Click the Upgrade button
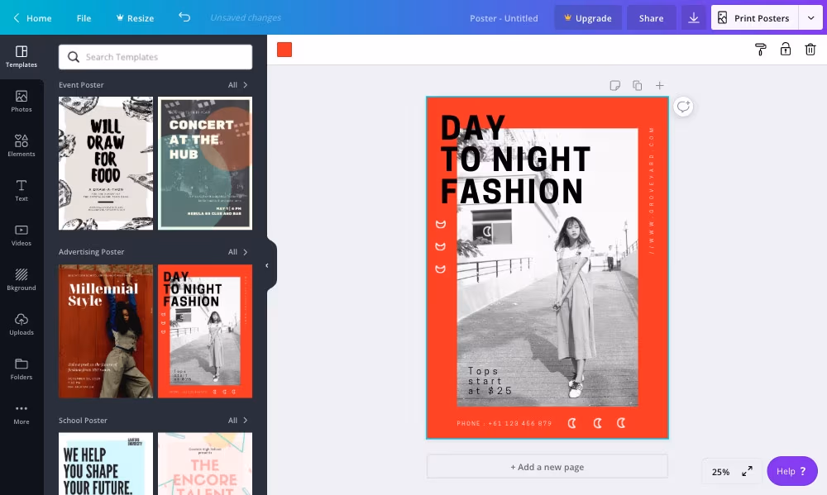This screenshot has height=495, width=827. [x=587, y=18]
